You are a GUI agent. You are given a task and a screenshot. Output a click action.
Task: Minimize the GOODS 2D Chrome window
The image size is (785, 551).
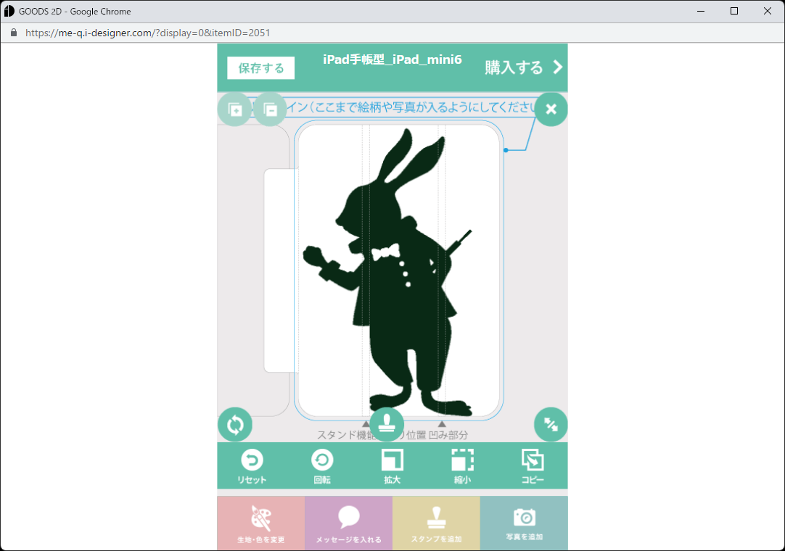pos(701,11)
